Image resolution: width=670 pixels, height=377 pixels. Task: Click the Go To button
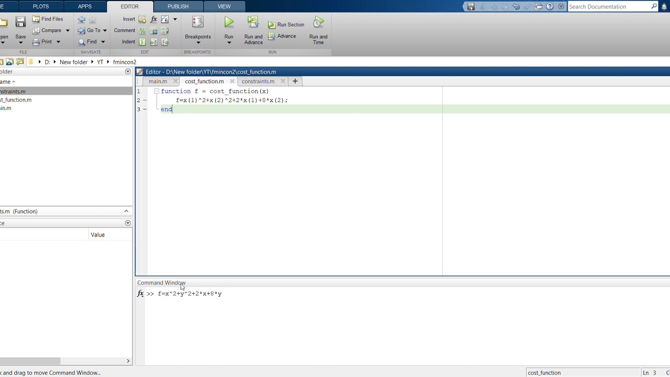[89, 30]
